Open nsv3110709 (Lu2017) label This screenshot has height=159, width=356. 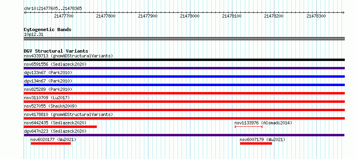47,98
